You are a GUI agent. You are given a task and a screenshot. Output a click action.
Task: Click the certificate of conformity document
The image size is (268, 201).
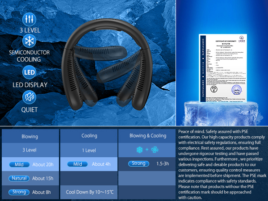click(x=223, y=68)
